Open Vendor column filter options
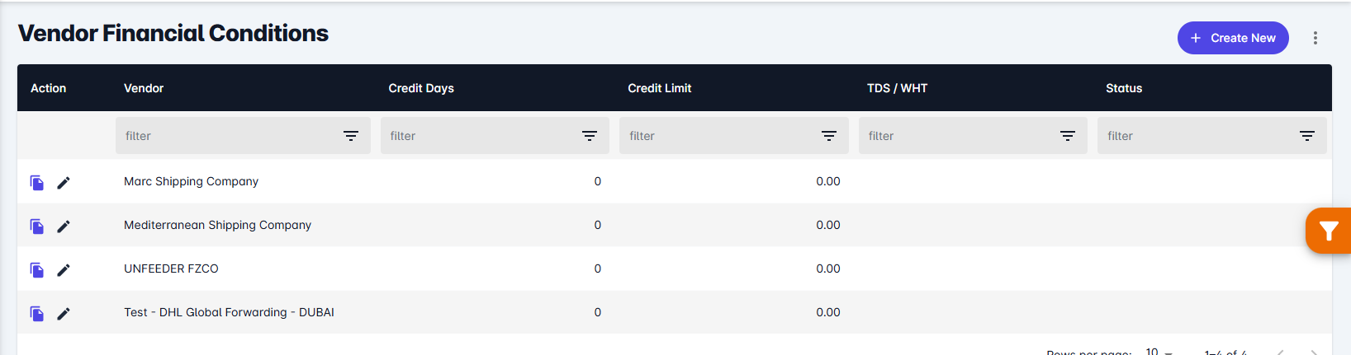1351x355 pixels. click(351, 136)
